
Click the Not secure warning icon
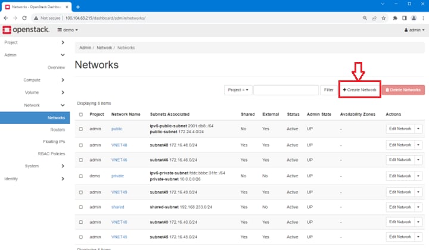pos(36,18)
